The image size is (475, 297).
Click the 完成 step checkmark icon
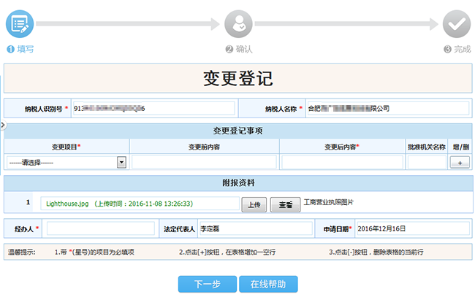(457, 23)
